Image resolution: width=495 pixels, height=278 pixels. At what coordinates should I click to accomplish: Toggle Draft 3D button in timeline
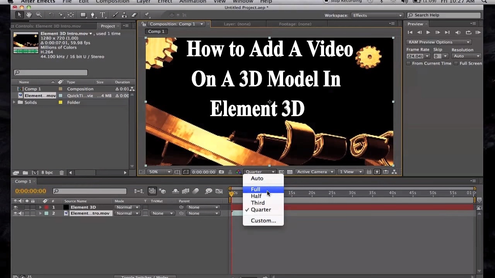[162, 191]
